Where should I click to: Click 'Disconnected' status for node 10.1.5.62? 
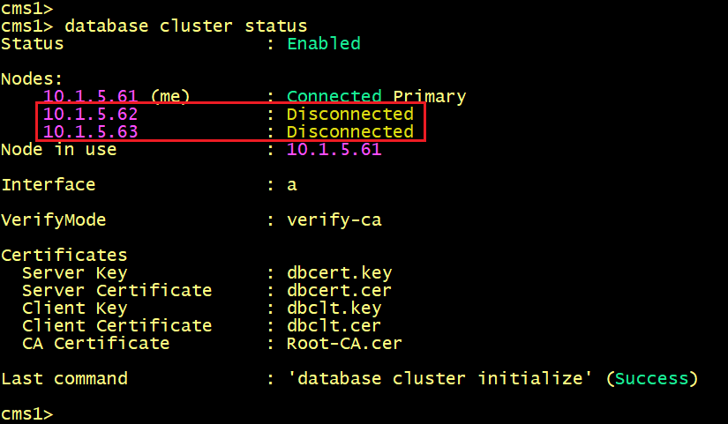point(350,114)
